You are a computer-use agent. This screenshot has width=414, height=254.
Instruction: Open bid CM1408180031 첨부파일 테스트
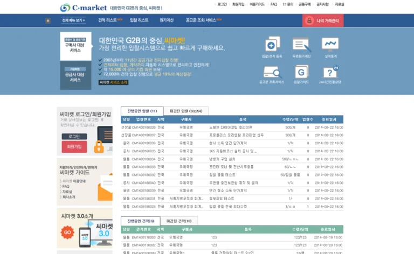(x=232, y=199)
